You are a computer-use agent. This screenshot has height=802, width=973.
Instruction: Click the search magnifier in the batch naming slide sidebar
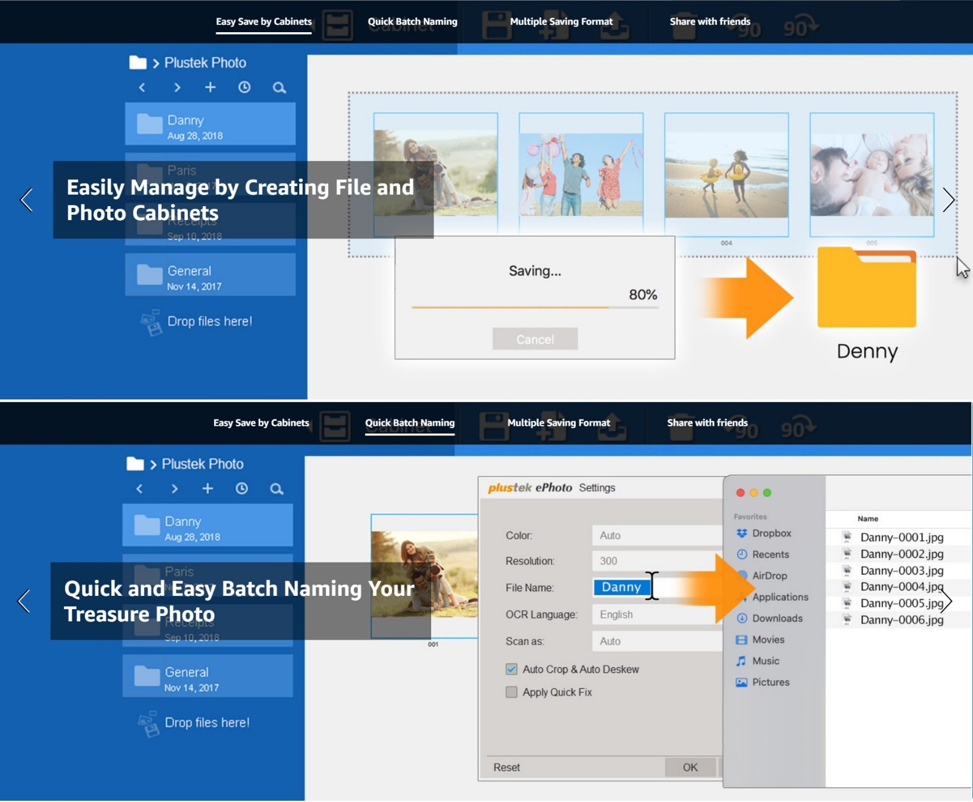(277, 489)
